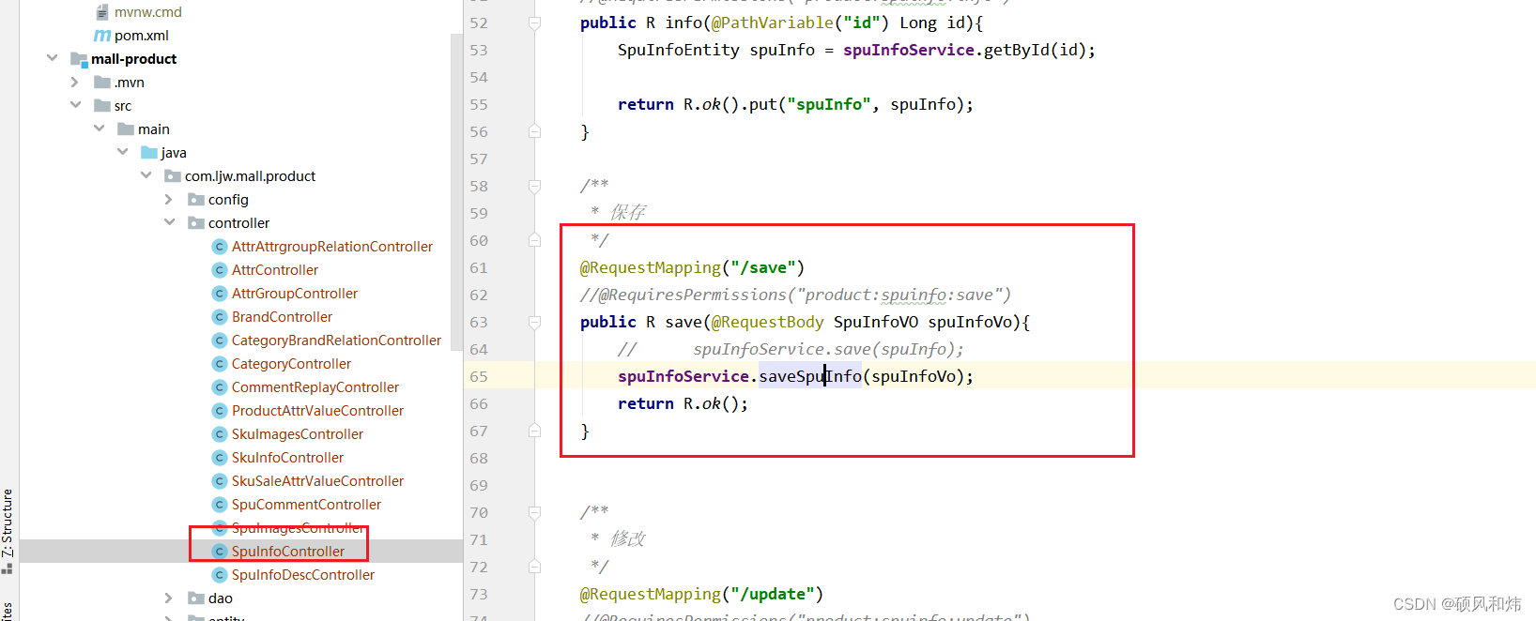
Task: Click the @RequestMapping("/save") annotation
Action: [692, 267]
